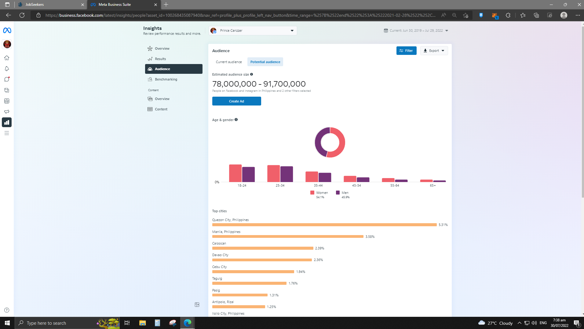This screenshot has height=329, width=584.
Task: Open the date range dropdown
Action: [x=416, y=30]
